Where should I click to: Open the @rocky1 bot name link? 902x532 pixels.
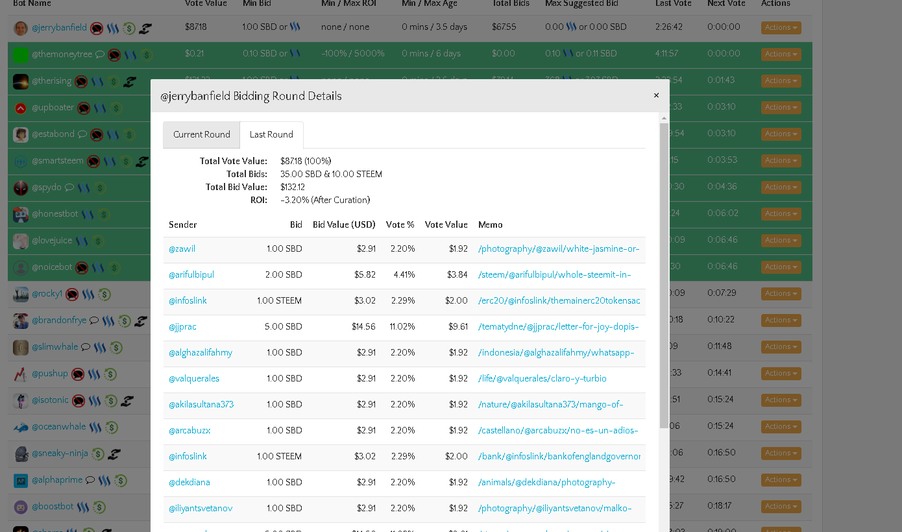[x=47, y=294]
